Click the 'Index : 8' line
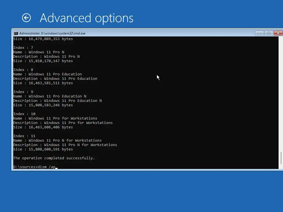 coord(23,70)
